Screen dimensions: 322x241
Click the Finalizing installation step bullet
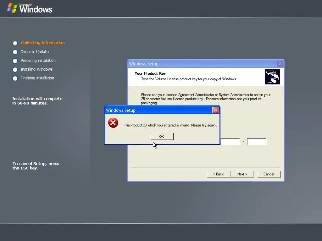(x=15, y=78)
